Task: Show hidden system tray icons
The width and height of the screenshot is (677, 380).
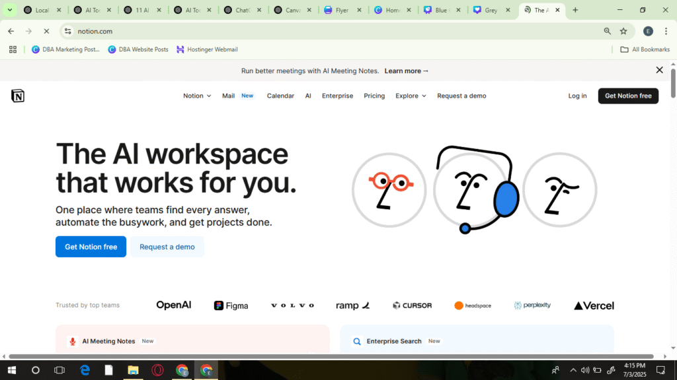Action: (x=573, y=370)
